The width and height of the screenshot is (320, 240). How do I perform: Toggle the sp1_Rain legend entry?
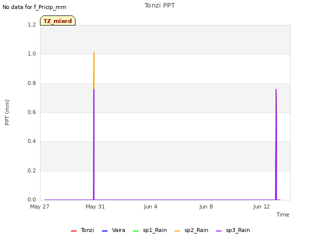pos(150,230)
